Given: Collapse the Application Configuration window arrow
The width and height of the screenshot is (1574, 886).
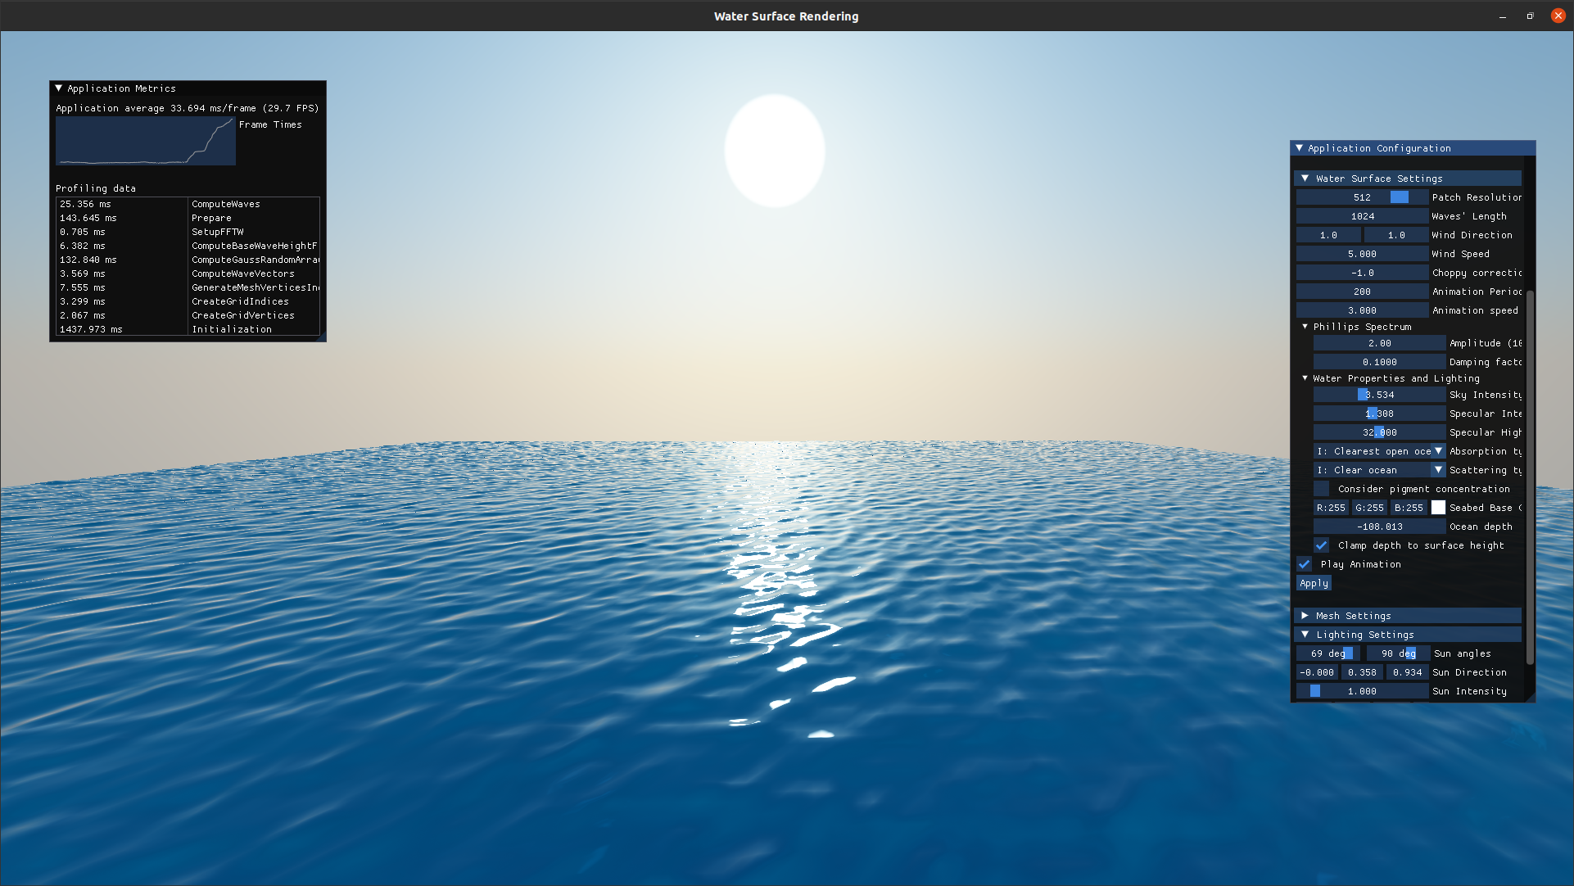Looking at the screenshot, I should [x=1300, y=148].
